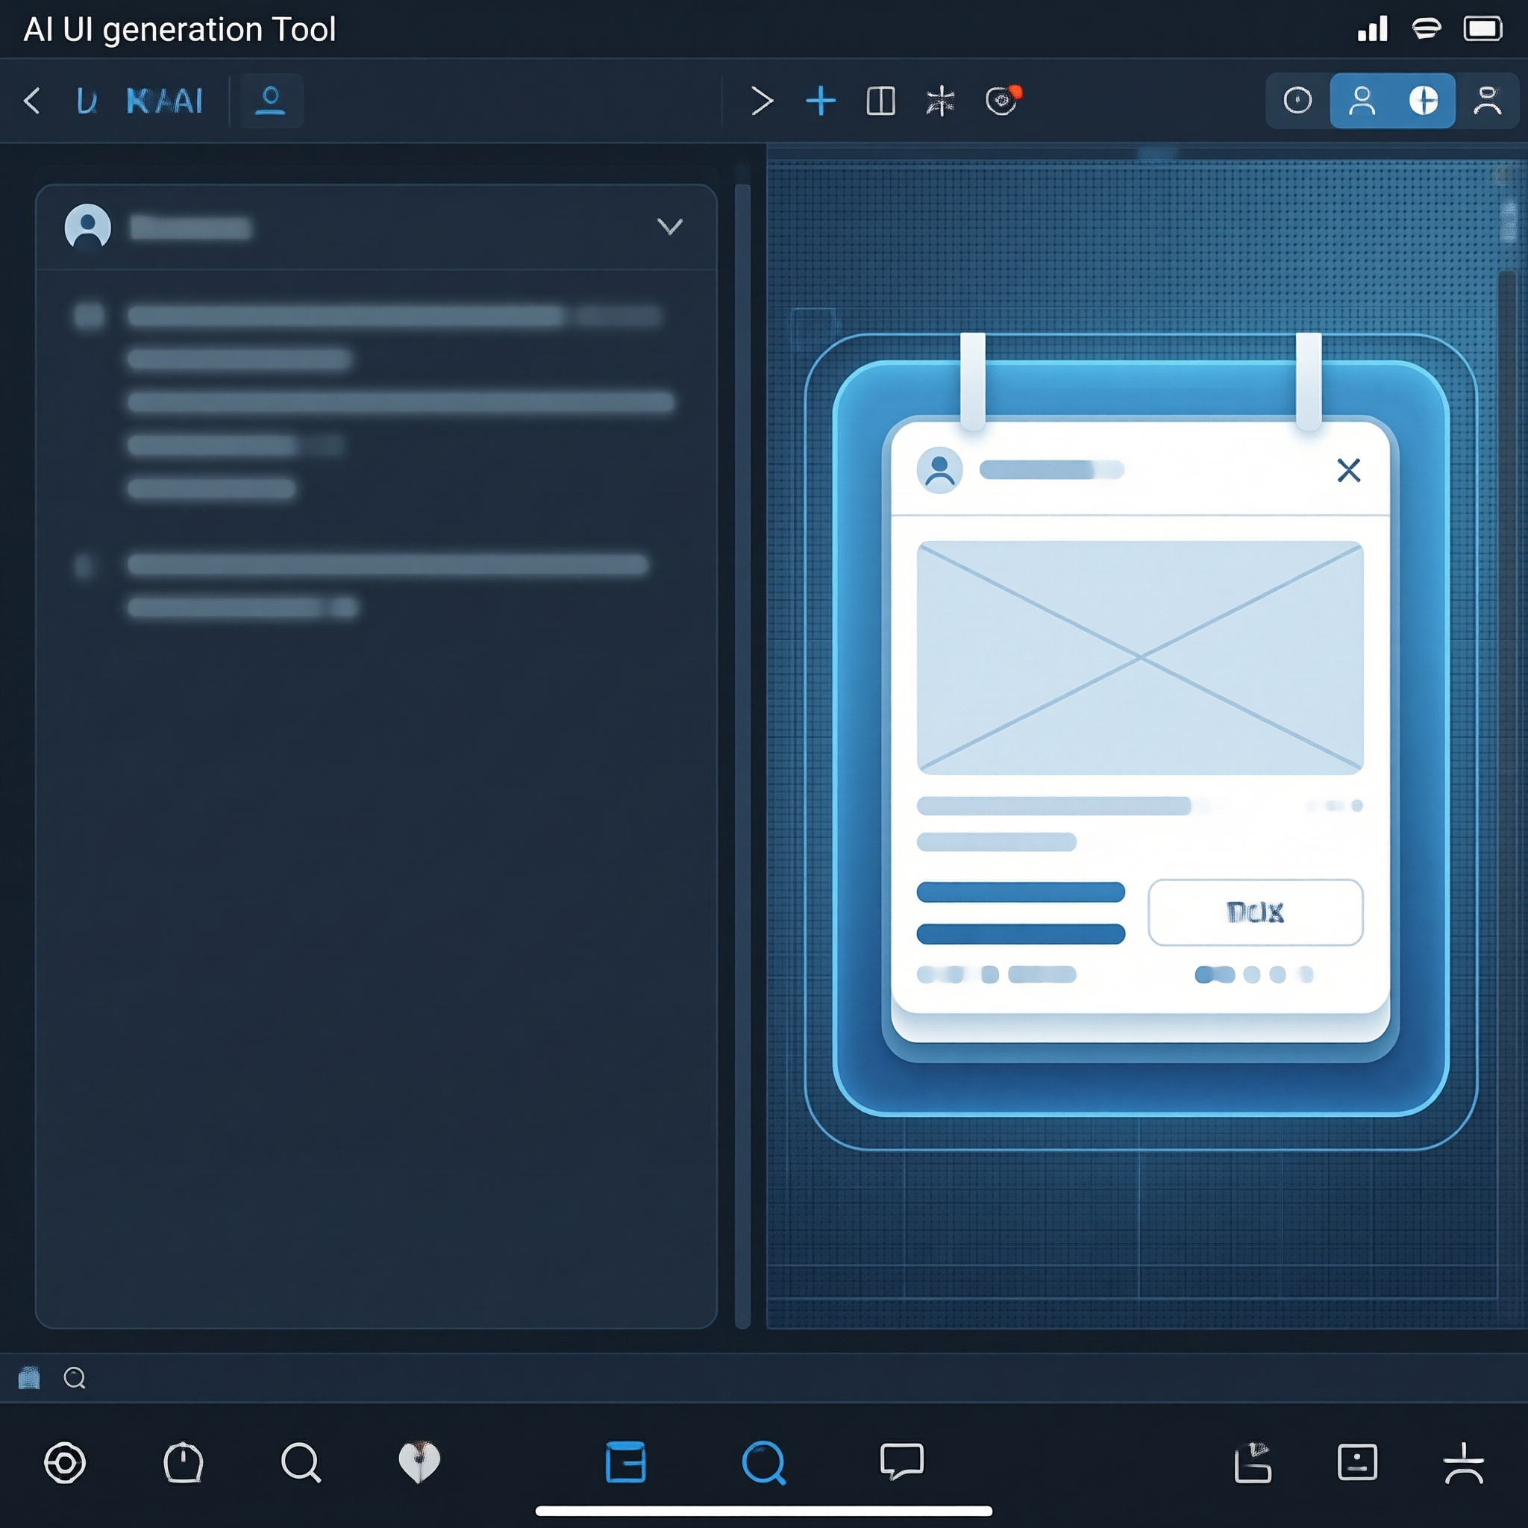Click the export share icon bottom right

[x=1253, y=1462]
